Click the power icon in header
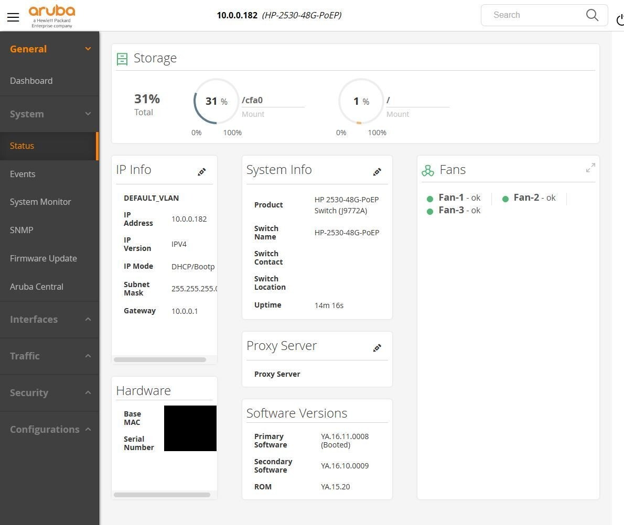The image size is (624, 525). [620, 19]
